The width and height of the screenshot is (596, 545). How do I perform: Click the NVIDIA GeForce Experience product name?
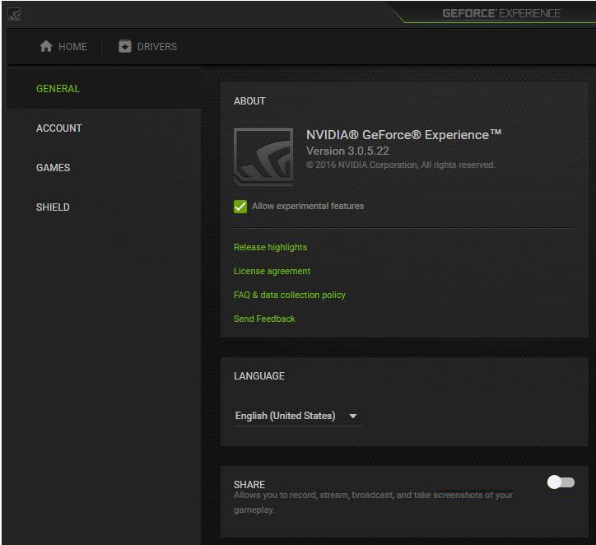point(403,135)
